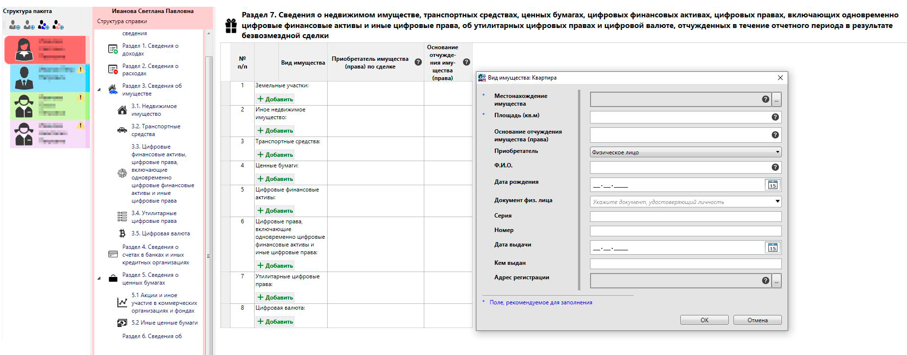The width and height of the screenshot is (907, 355).
Task: Click the bitcoin icon of 3.5
Action: [x=122, y=233]
